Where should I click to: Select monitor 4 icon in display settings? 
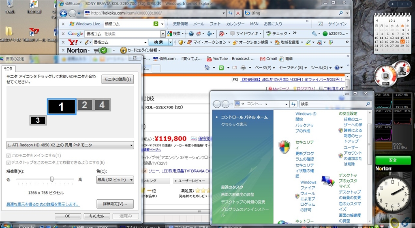[x=102, y=105]
